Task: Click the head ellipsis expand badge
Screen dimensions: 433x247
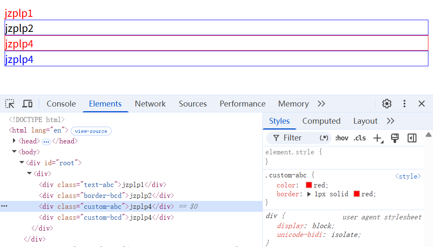Action: pyautogui.click(x=46, y=142)
